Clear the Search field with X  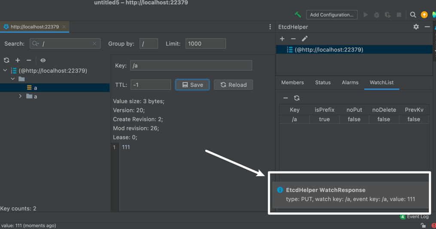(x=95, y=44)
